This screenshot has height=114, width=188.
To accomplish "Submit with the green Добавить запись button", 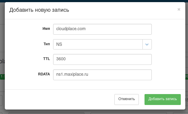I will point(163,100).
